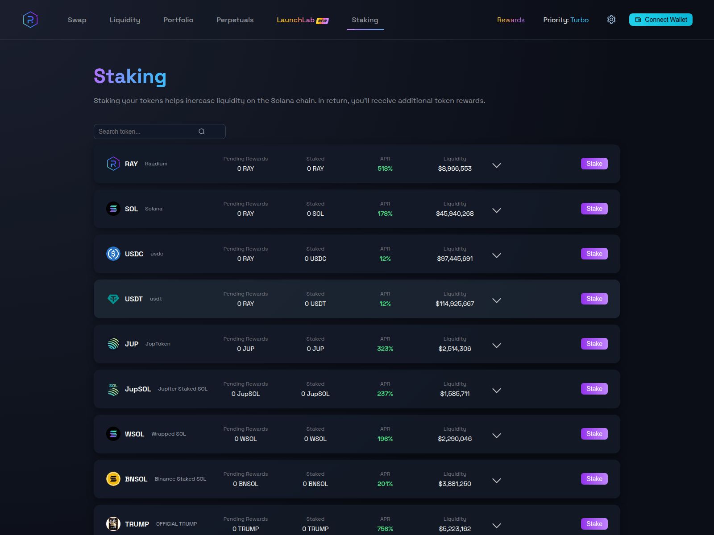Click the NEW badge next to LaunchLab
This screenshot has height=535, width=714.
click(322, 21)
